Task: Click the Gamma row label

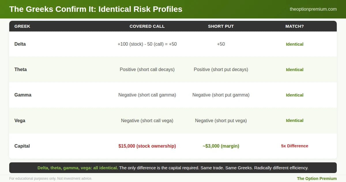Action: (x=23, y=95)
